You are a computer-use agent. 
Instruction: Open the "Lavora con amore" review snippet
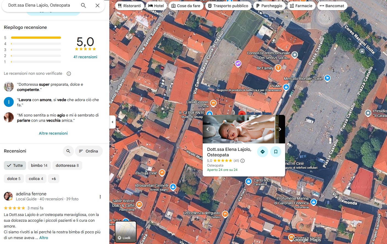point(58,102)
